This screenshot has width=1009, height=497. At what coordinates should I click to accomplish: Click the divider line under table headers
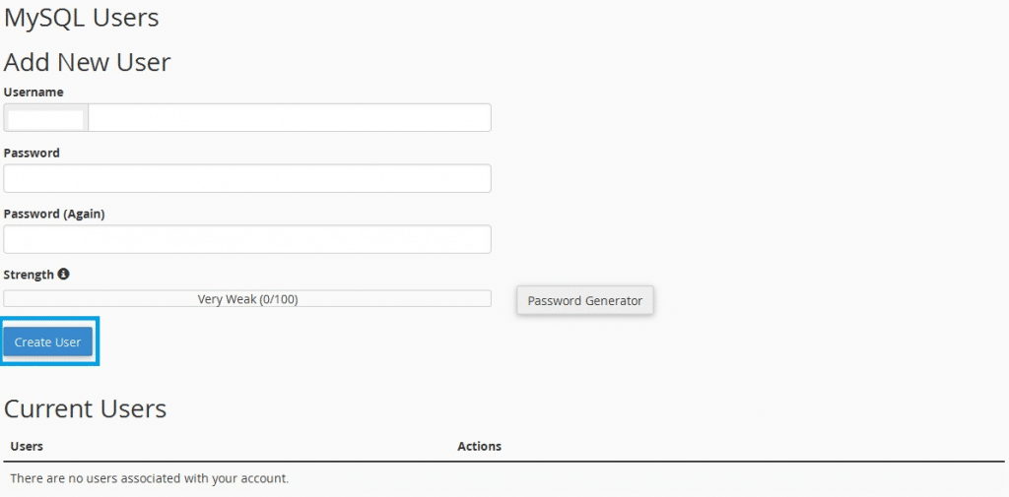click(x=504, y=462)
